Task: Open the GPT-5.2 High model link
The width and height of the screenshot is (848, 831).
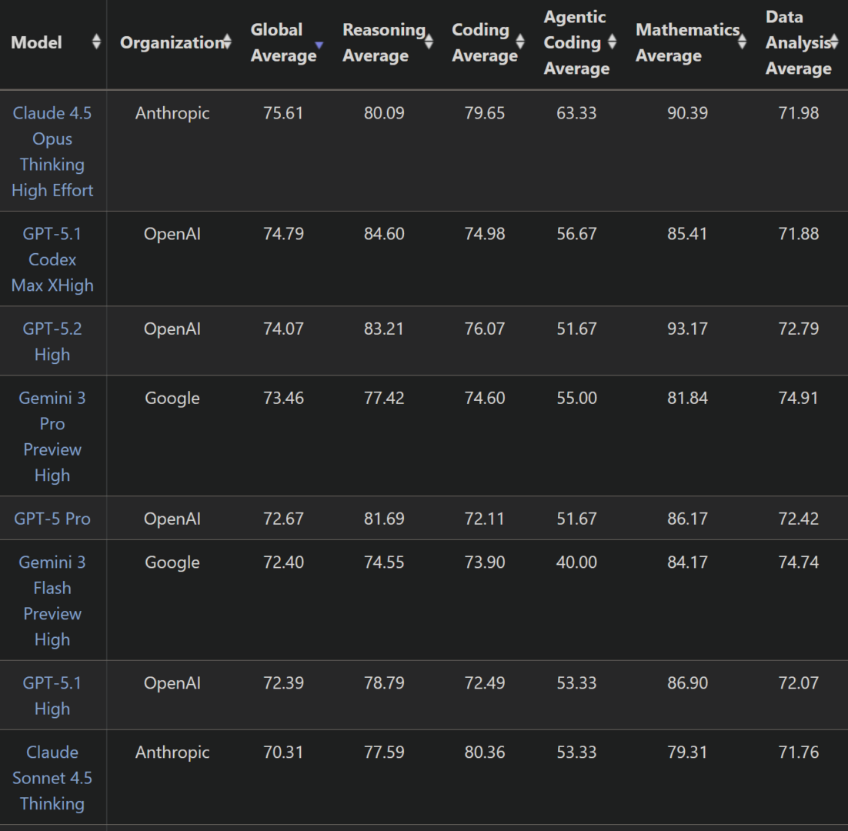Action: pyautogui.click(x=52, y=341)
